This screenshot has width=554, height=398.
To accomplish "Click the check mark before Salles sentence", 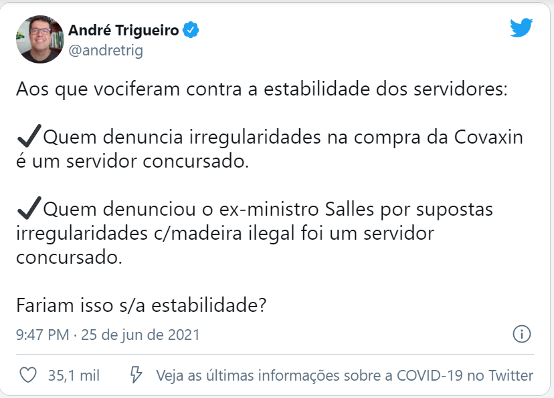I will 29,208.
